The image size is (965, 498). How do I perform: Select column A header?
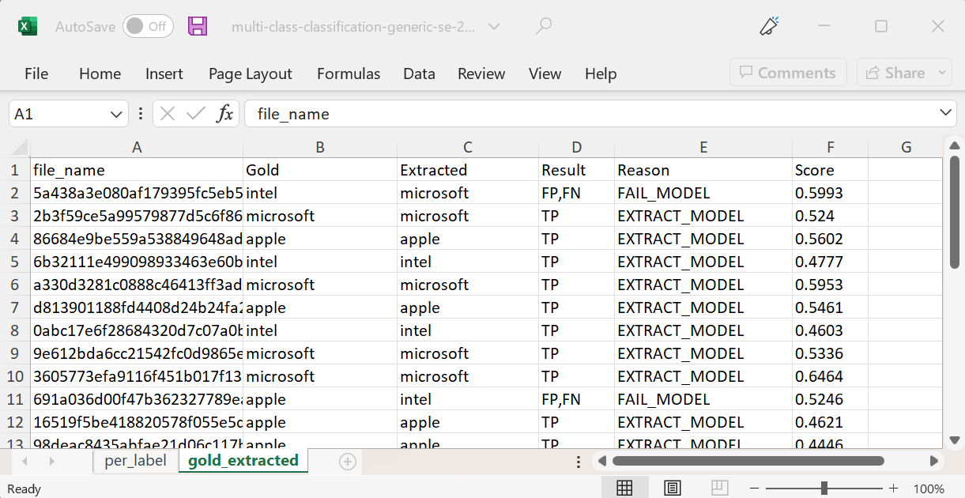pyautogui.click(x=136, y=147)
